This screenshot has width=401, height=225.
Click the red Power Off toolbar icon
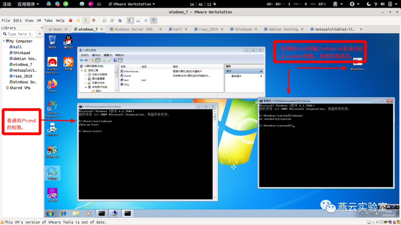point(71,20)
